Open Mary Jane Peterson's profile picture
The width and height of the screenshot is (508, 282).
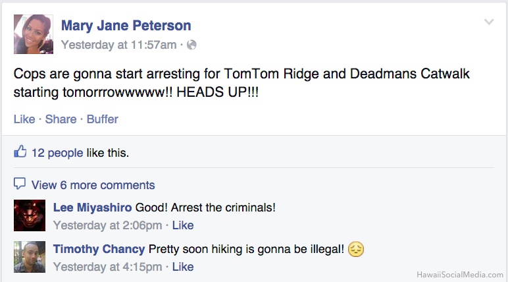point(34,34)
